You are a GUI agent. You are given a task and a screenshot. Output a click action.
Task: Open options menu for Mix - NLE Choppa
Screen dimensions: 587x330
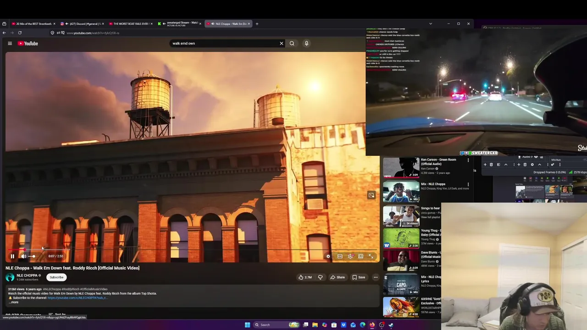coord(468,184)
